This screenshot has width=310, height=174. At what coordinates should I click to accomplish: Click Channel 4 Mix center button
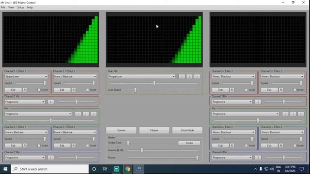pyautogui.click(x=258, y=158)
